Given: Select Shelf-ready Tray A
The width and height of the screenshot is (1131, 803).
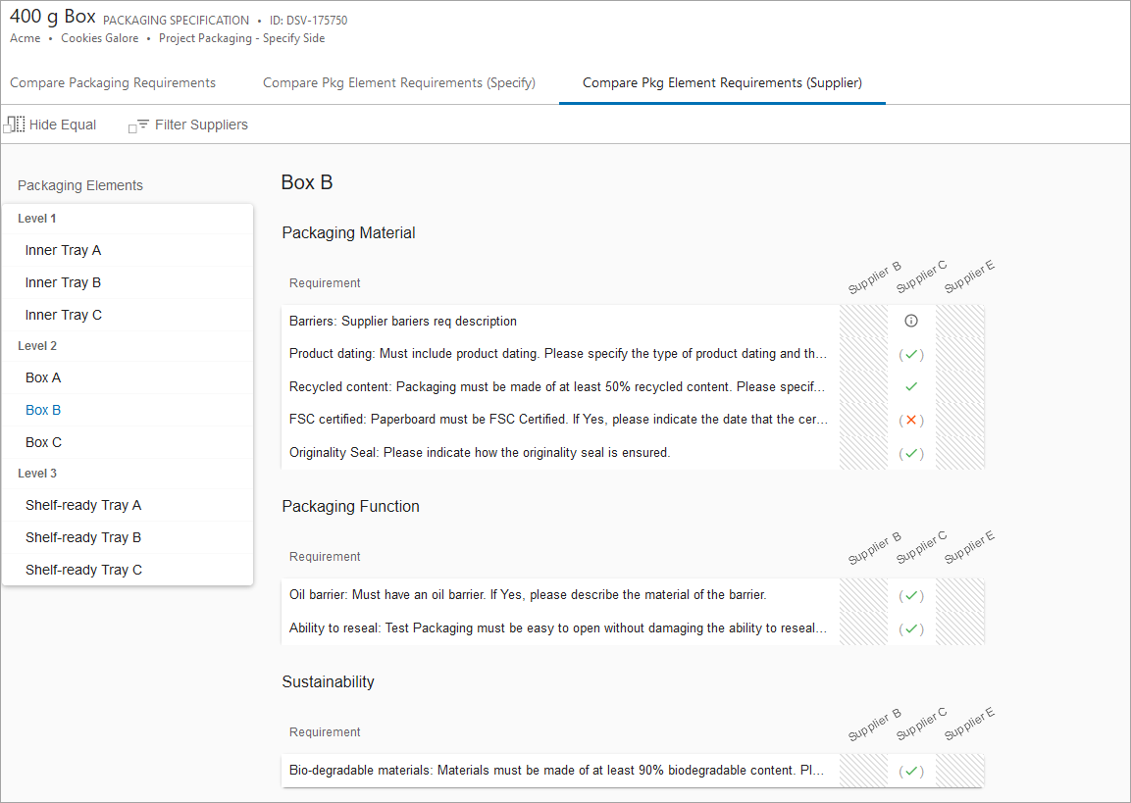Looking at the screenshot, I should pyautogui.click(x=128, y=505).
